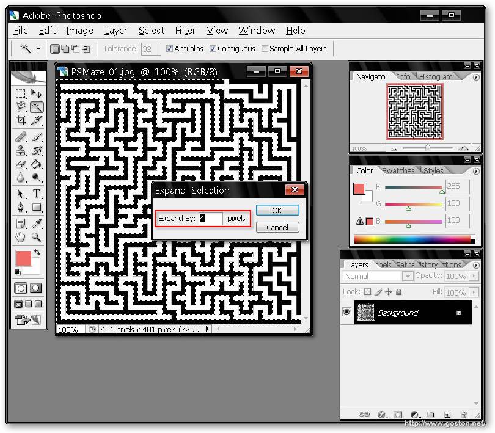Delete layer using the trash icon
The width and height of the screenshot is (495, 433).
tap(463, 415)
